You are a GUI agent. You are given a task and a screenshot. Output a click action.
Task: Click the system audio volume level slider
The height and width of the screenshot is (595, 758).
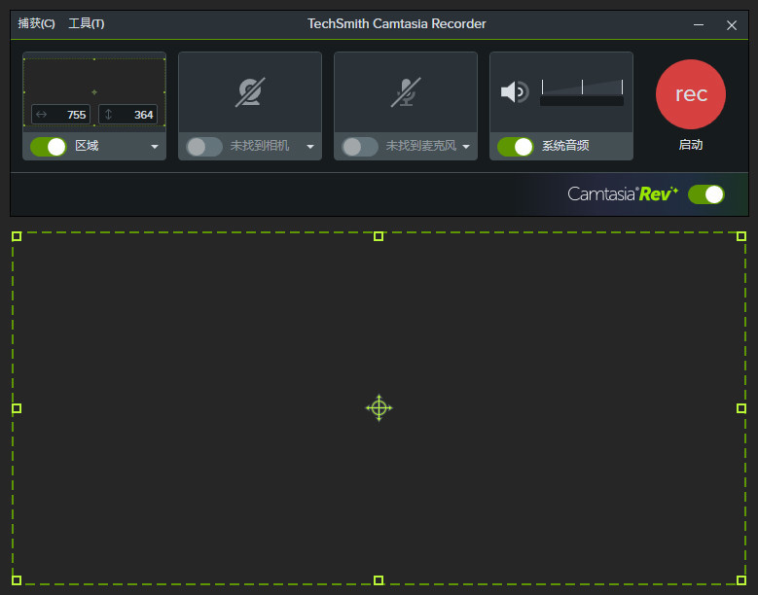(x=581, y=93)
